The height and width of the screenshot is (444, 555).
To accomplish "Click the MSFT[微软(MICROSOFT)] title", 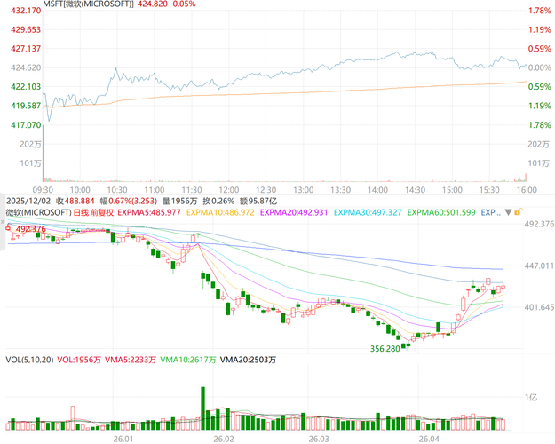I will pos(88,4).
